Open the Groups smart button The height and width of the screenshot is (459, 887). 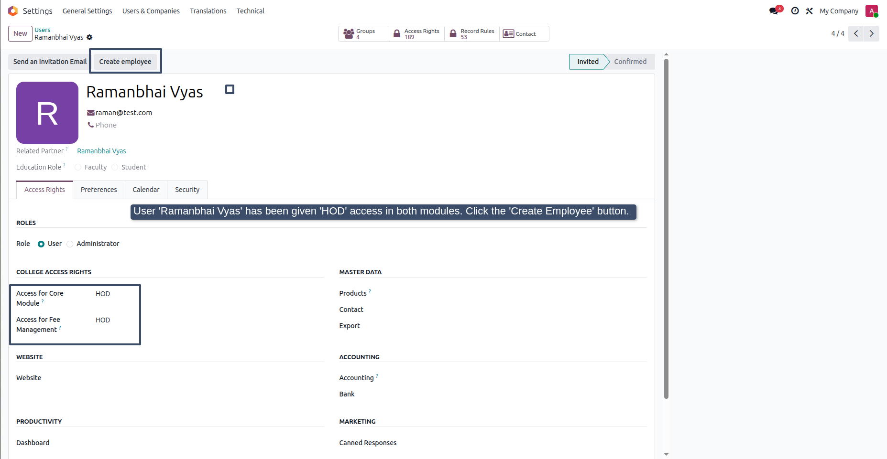coord(363,33)
